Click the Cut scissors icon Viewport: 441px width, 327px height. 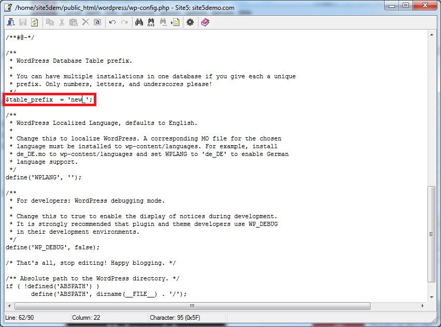62,22
